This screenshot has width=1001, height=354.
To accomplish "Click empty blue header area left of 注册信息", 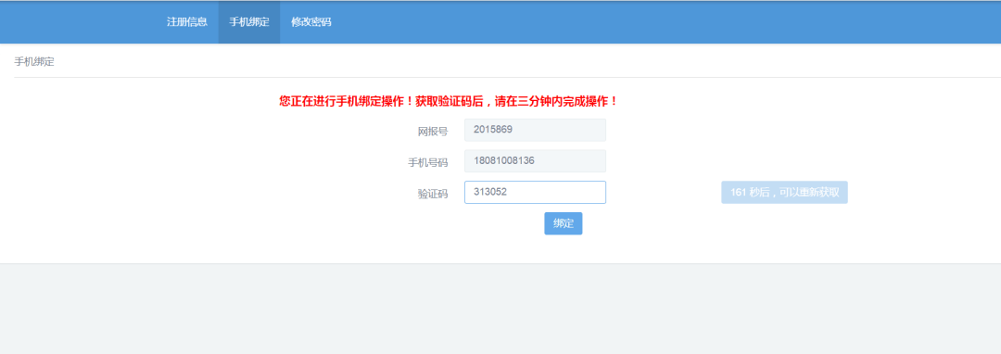I will [77, 21].
